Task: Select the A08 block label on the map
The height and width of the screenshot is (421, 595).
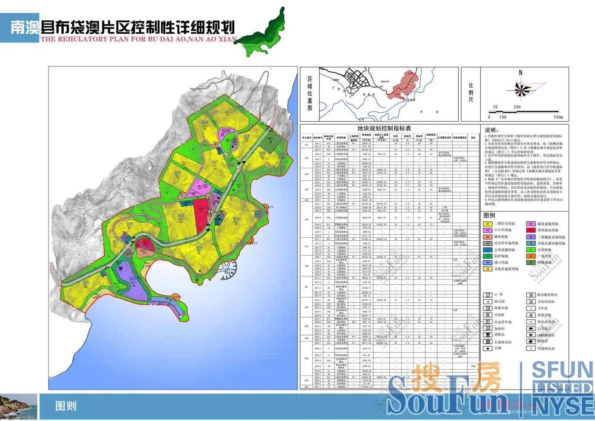Action: tap(247, 136)
